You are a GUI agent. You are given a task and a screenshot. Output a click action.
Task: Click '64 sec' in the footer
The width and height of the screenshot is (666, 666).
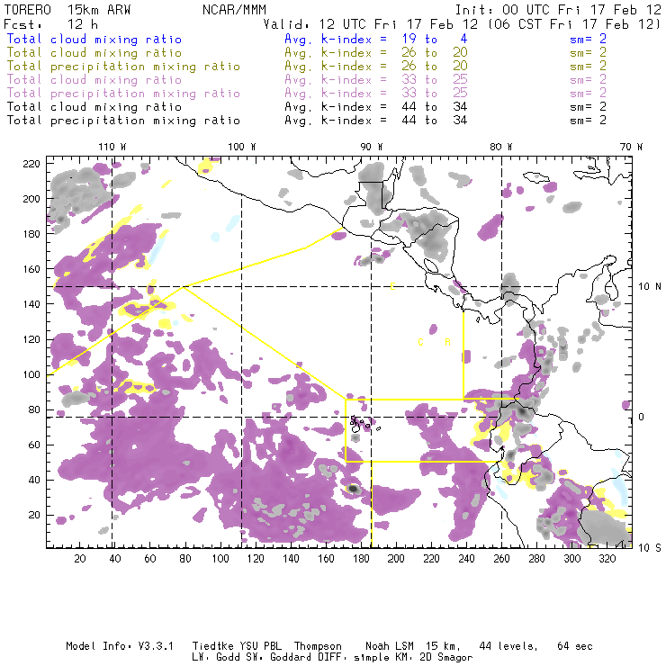pos(575,646)
